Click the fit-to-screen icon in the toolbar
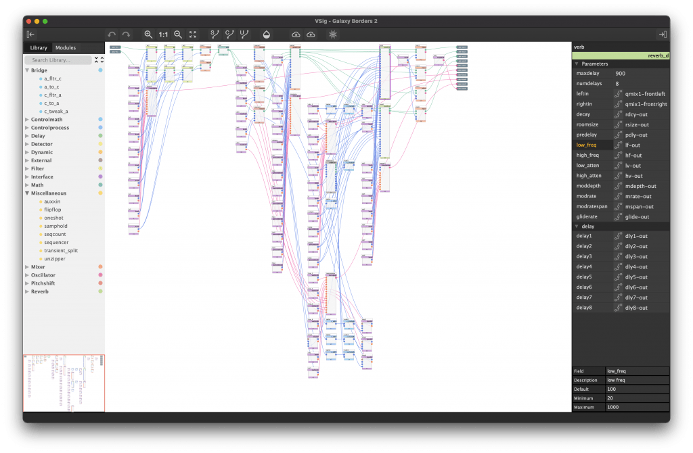The height and width of the screenshot is (453, 693). coord(193,34)
